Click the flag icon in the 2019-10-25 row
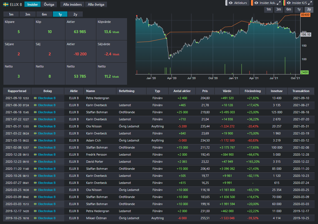 [35, 218]
